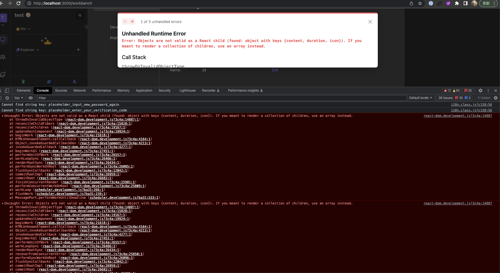Click the next arrow in the error overlay
500x273 pixels.
(x=132, y=21)
